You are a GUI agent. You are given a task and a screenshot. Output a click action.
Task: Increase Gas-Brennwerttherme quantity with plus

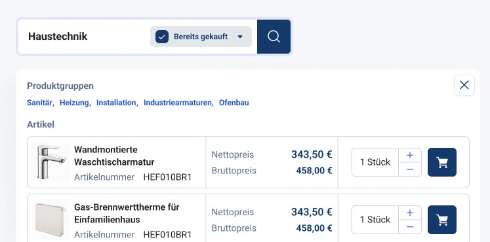pos(410,213)
